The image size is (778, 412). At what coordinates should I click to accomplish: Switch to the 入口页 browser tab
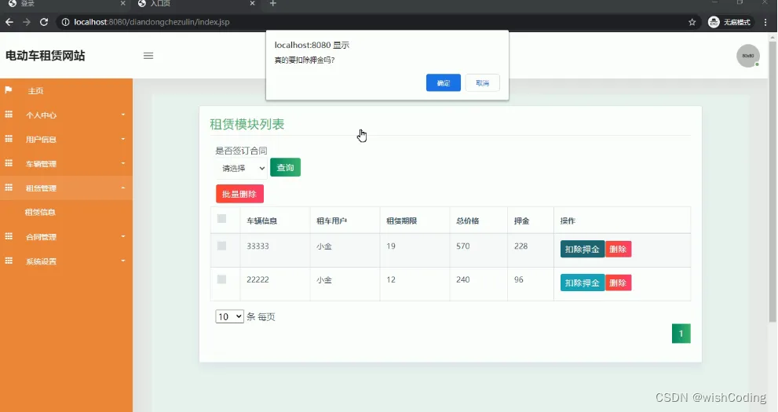(196, 4)
